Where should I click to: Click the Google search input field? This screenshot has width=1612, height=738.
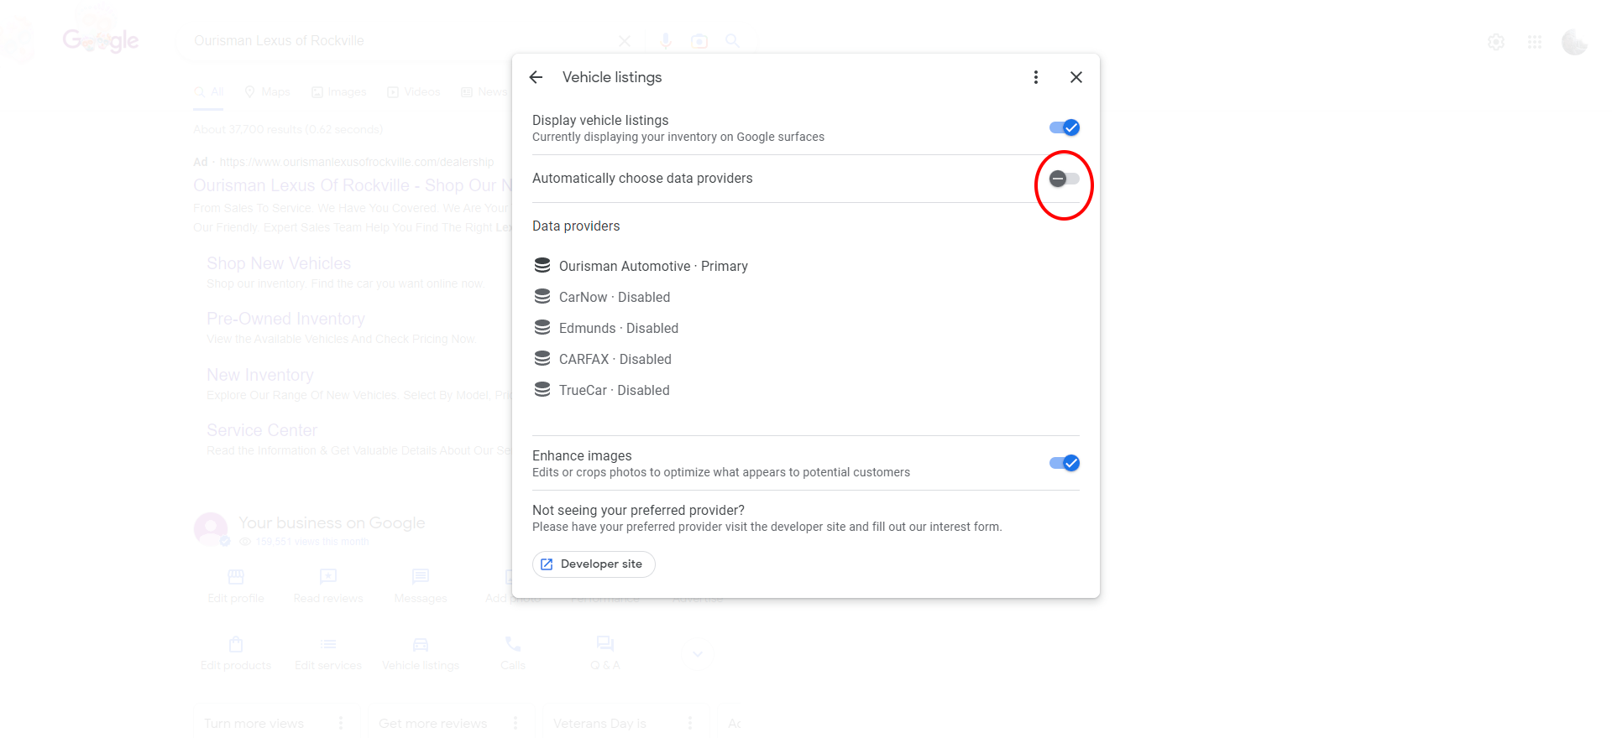[x=399, y=41]
